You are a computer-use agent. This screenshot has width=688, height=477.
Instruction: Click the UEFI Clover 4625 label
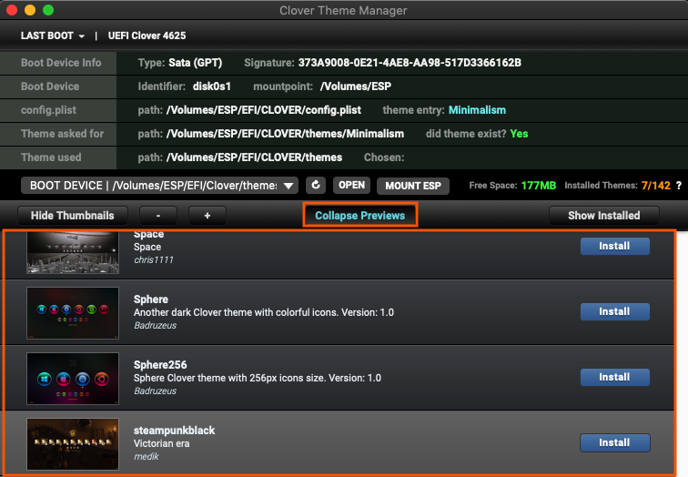147,36
